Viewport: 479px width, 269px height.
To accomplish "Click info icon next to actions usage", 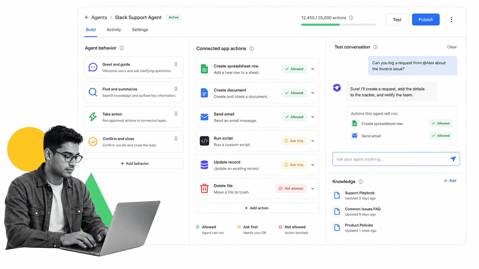I will (351, 18).
